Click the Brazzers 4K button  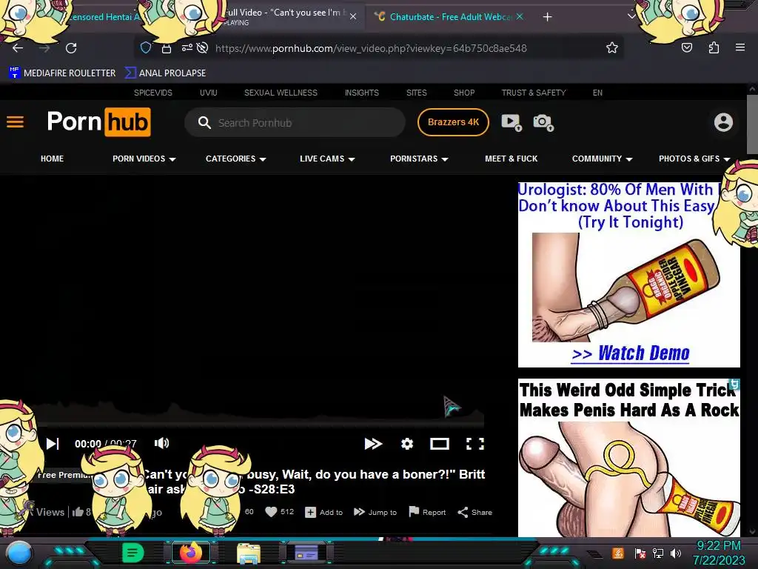(x=453, y=122)
